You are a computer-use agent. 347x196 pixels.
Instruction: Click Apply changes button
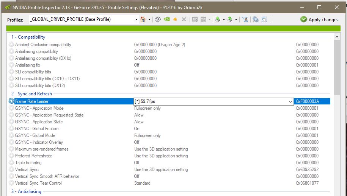click(x=319, y=19)
